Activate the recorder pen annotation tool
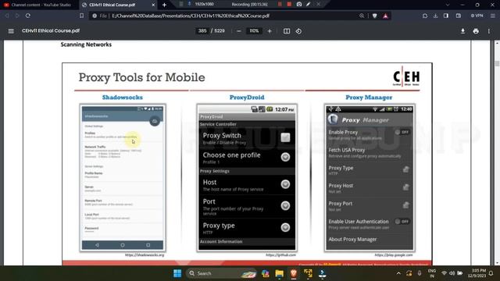This screenshot has height=281, width=500. click(308, 5)
